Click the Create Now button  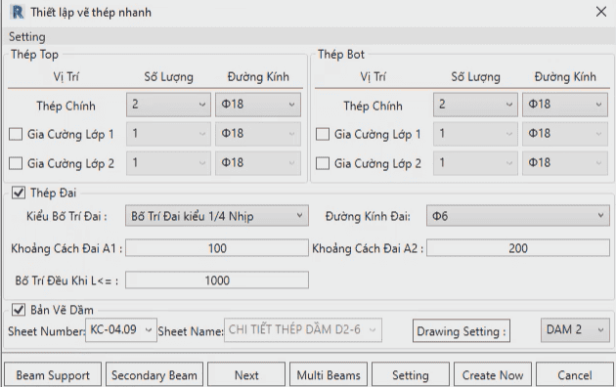tap(493, 375)
